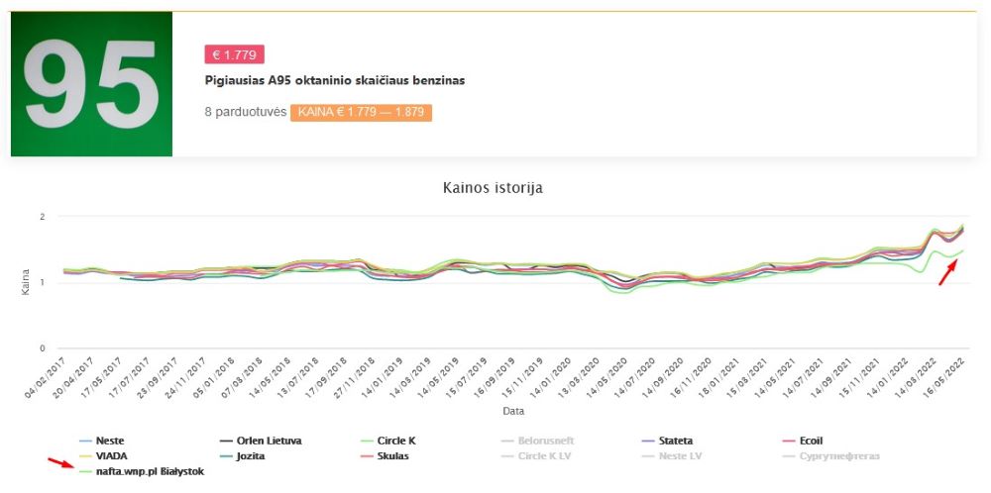The height and width of the screenshot is (493, 991).
Task: Toggle the Skulas legend entry
Action: (385, 455)
